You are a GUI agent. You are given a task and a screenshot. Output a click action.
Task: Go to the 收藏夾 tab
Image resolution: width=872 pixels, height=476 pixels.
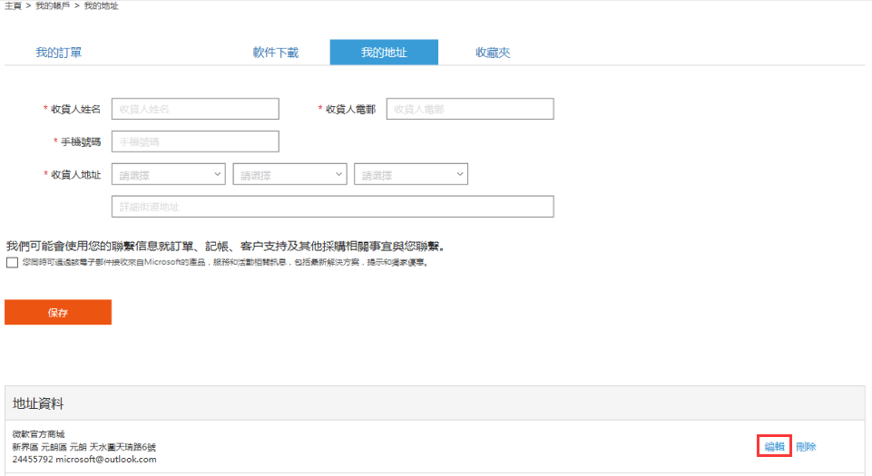[x=493, y=53]
